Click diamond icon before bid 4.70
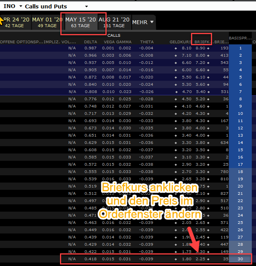The image size is (256, 266). [x=177, y=92]
